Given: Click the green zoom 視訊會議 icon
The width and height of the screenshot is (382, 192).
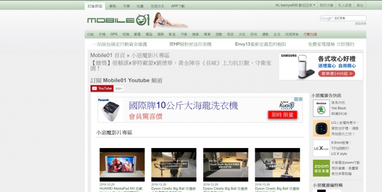Looking at the screenshot, I should coord(322,168).
